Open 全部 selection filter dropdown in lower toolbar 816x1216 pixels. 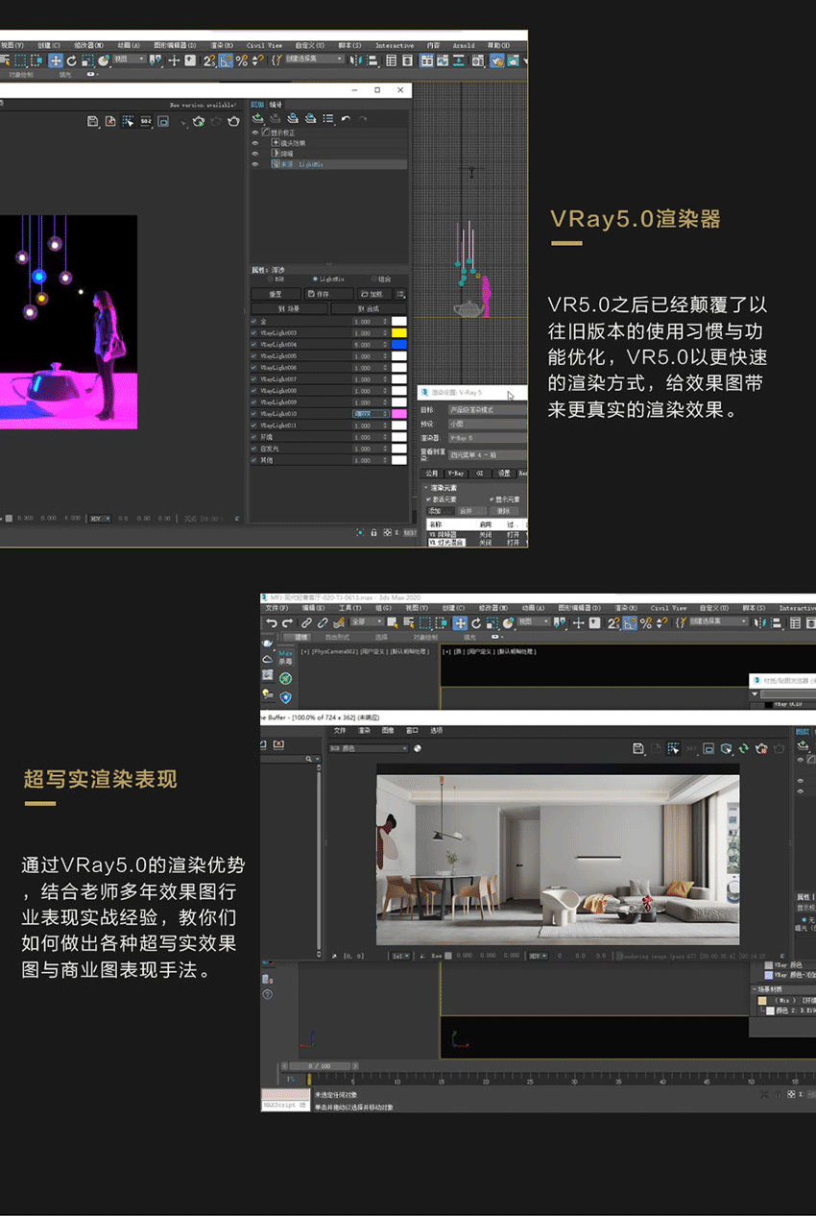pyautogui.click(x=368, y=621)
